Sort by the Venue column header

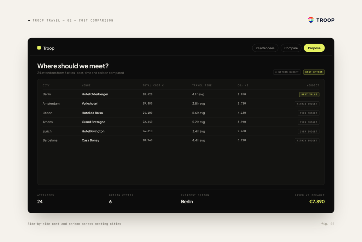[86, 85]
